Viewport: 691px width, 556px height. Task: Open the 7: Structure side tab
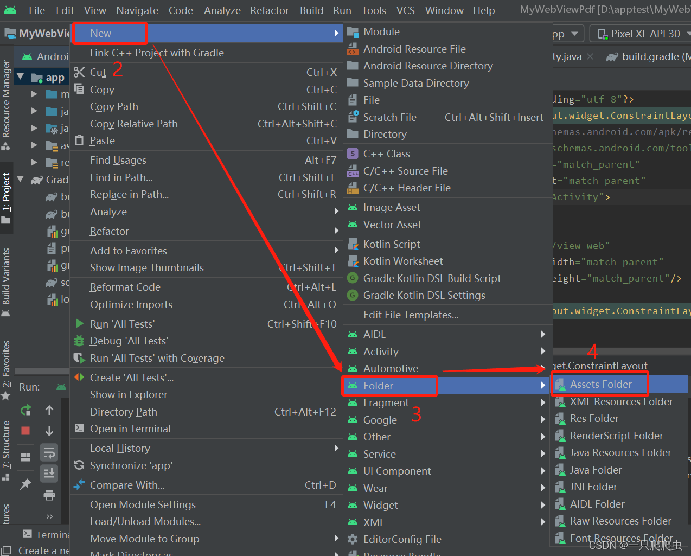coord(6,450)
